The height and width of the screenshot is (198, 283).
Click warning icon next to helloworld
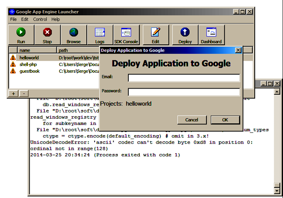(x=13, y=58)
